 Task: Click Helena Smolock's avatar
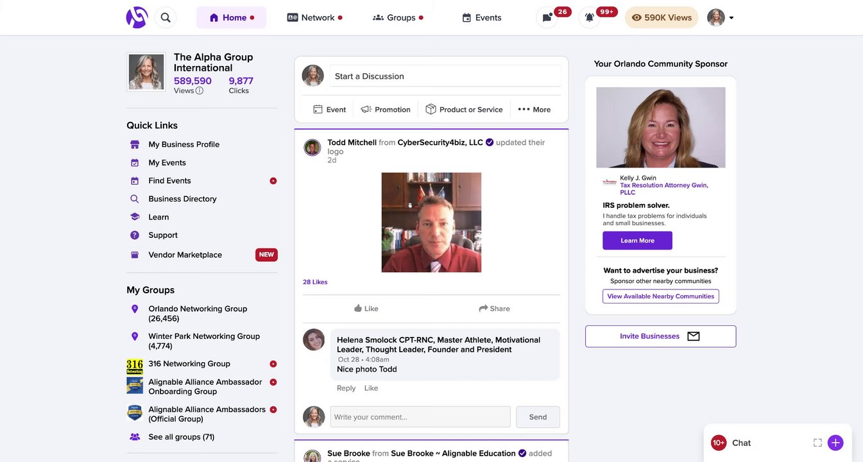(314, 340)
